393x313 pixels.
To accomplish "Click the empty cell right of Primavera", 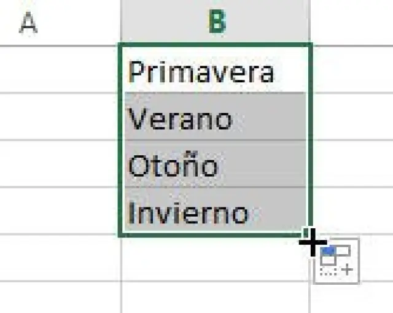I will (x=352, y=71).
